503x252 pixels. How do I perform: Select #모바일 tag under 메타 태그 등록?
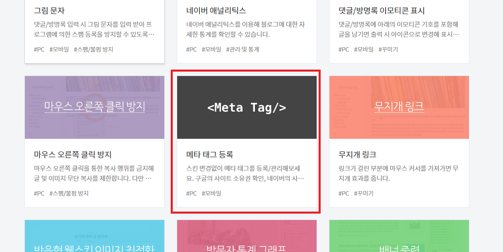click(211, 194)
